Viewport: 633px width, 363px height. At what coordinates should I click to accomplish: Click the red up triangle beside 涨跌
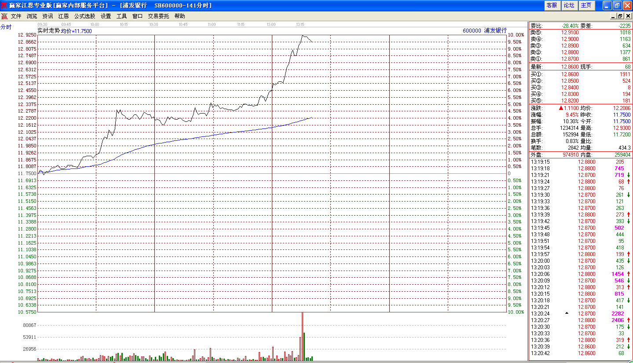[x=561, y=108]
